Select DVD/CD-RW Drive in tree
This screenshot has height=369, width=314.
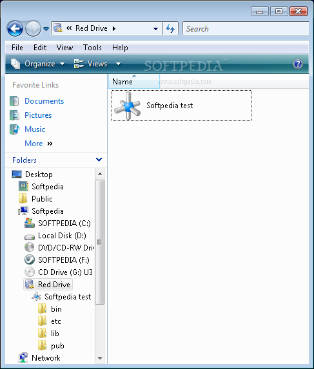pyautogui.click(x=66, y=247)
